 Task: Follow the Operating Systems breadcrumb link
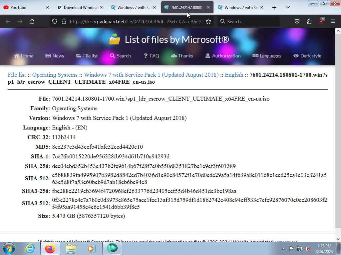coord(55,75)
